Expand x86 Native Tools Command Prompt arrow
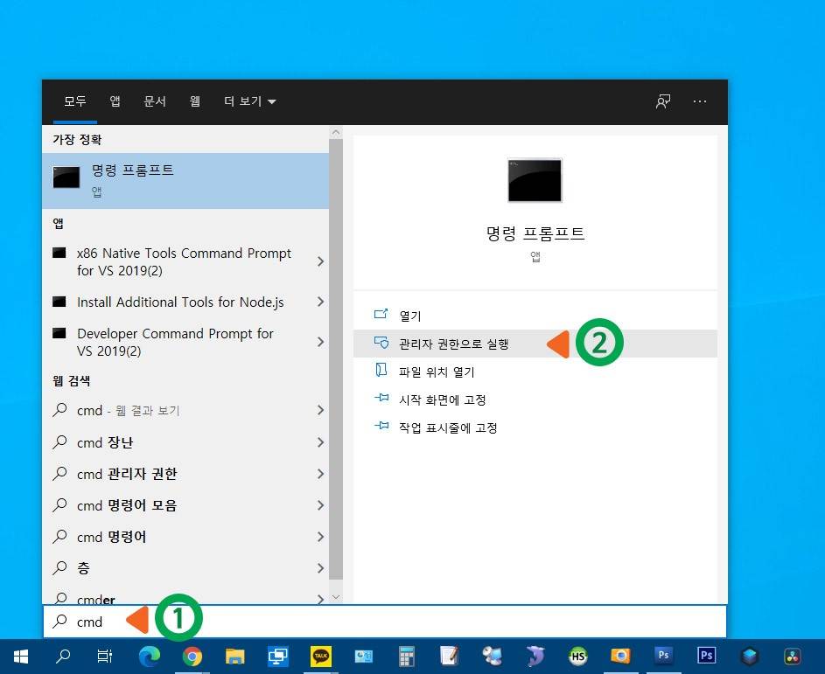The width and height of the screenshot is (825, 674). click(320, 261)
